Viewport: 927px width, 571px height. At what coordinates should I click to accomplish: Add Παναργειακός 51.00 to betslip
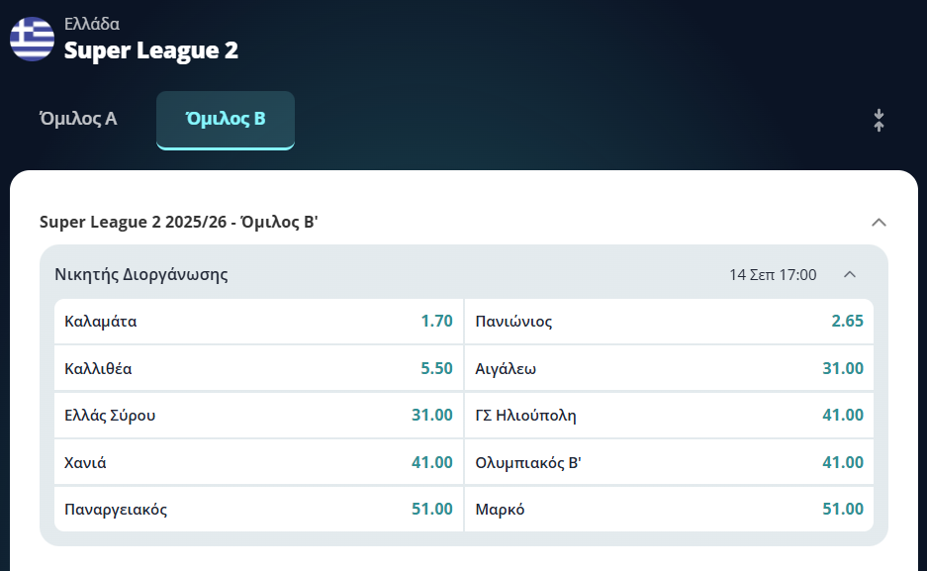click(258, 509)
